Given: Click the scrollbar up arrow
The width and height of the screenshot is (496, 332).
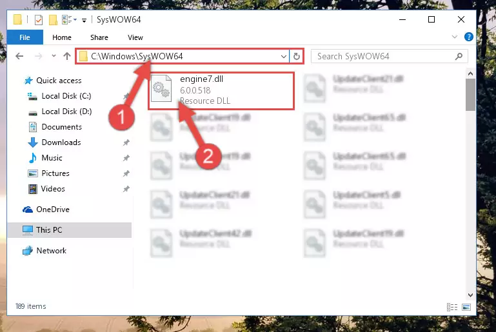Looking at the screenshot, I should pos(470,73).
